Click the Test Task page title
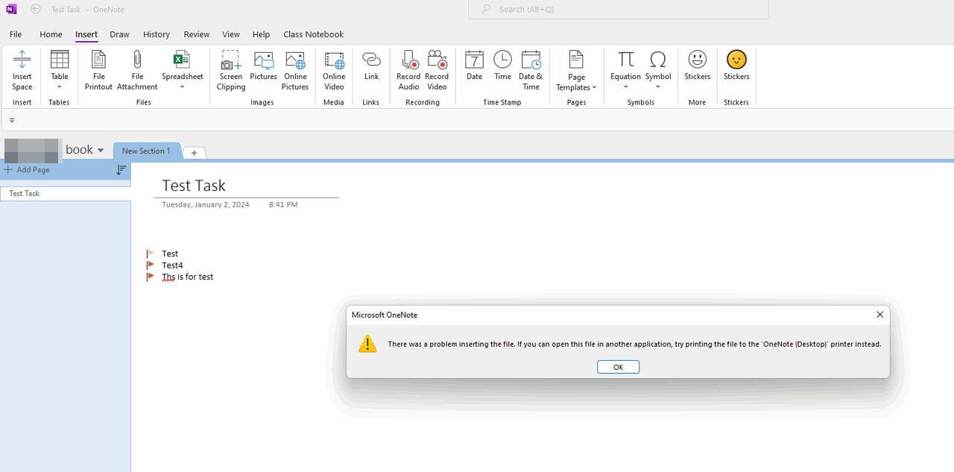The width and height of the screenshot is (954, 472). click(x=194, y=185)
